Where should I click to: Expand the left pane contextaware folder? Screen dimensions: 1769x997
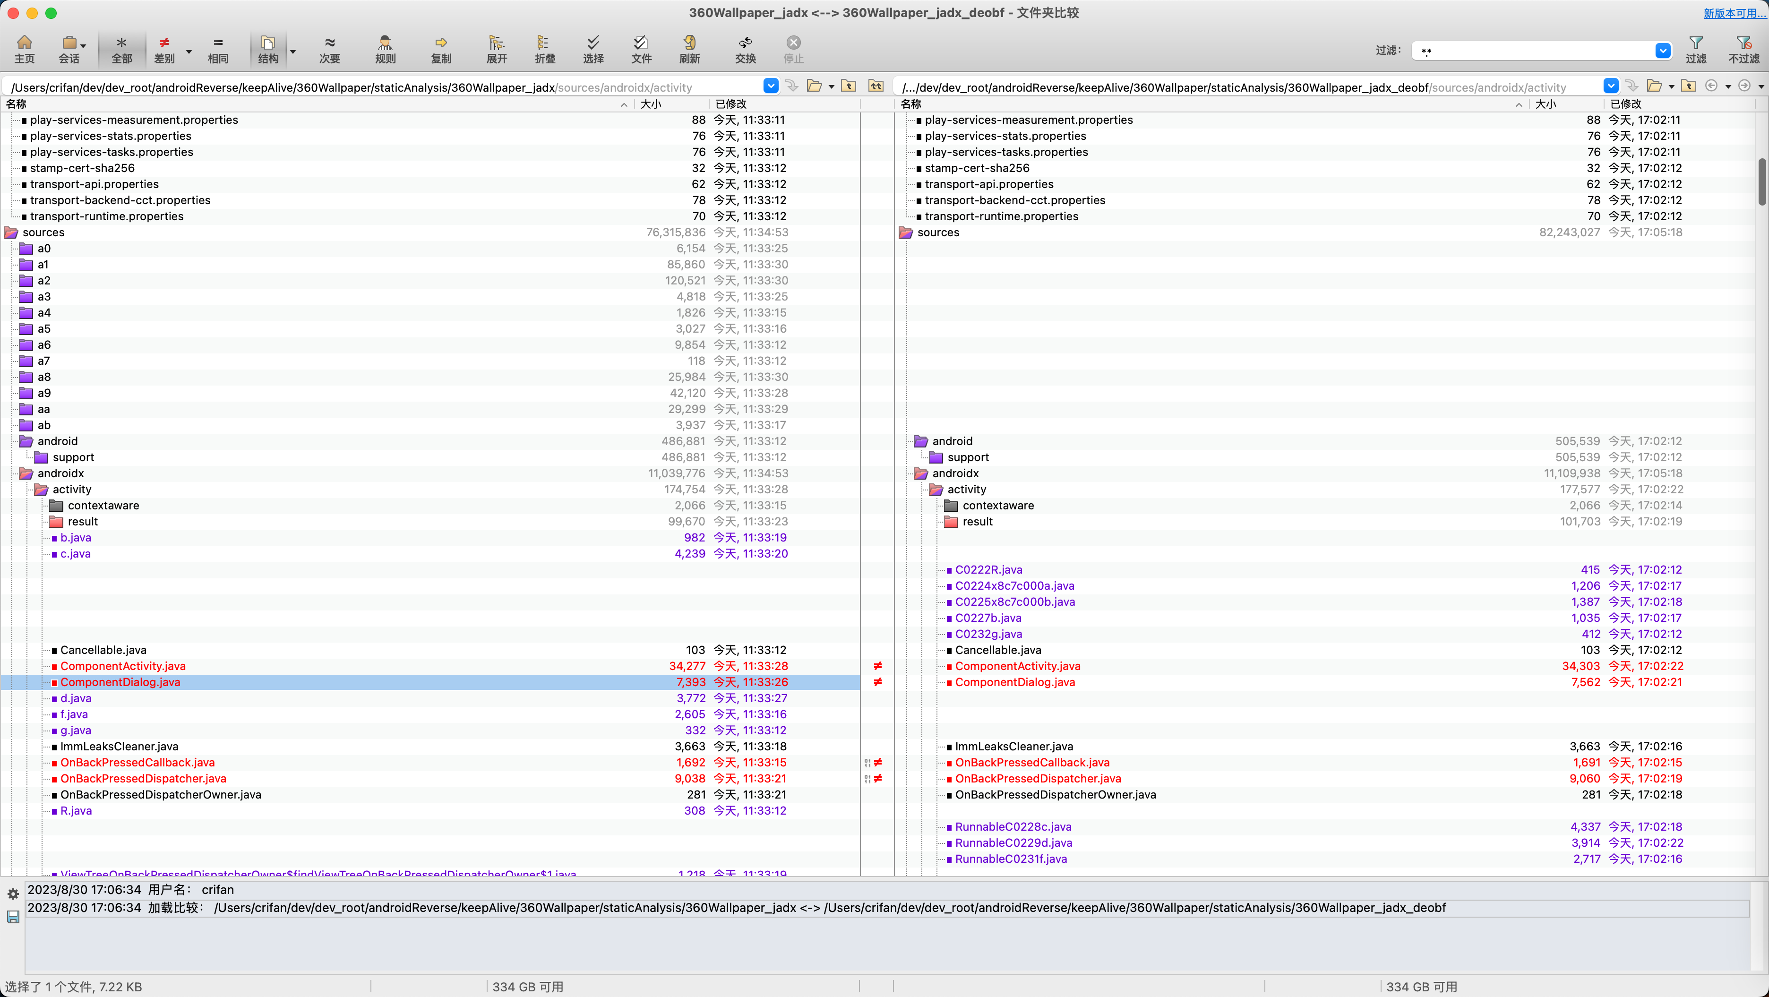pos(56,506)
